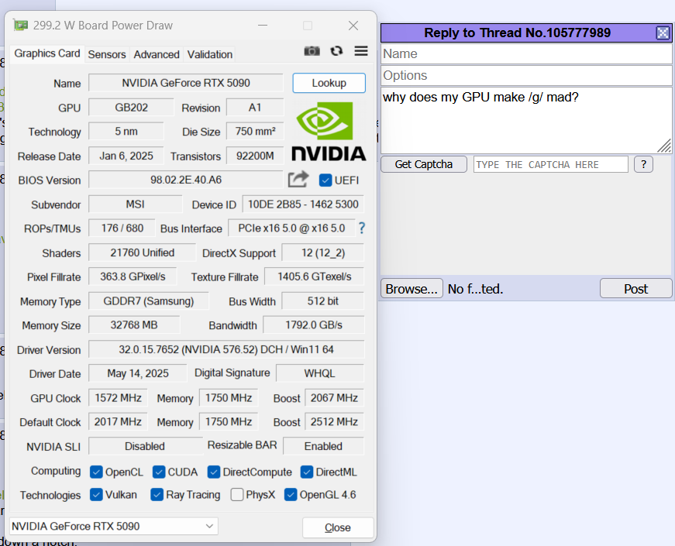Click the 92200M transistors value
Screen dimensions: 675x546
click(x=255, y=156)
